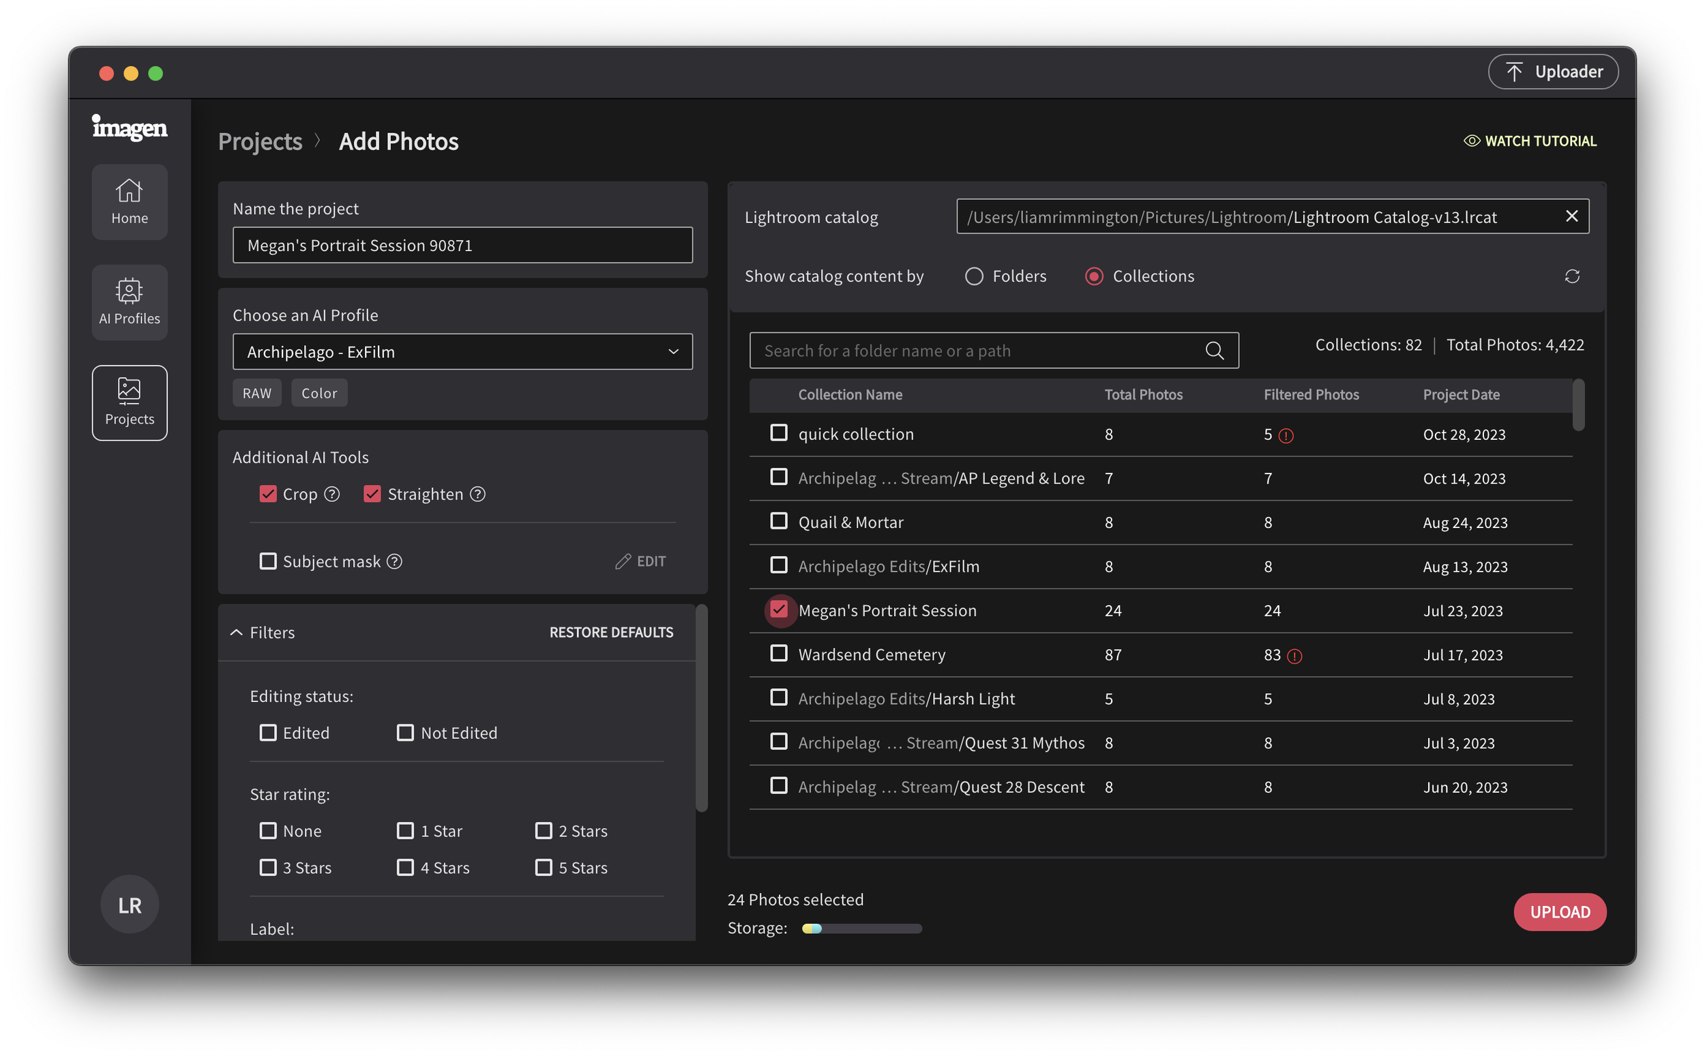The width and height of the screenshot is (1705, 1056).
Task: Sort by Filtered Photos column
Action: (x=1311, y=394)
